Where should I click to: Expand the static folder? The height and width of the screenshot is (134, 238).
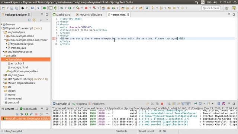5,55
